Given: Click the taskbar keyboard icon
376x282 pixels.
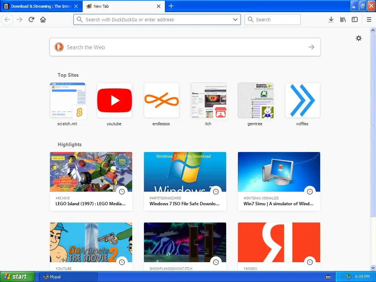Looking at the screenshot, I should pos(328,277).
